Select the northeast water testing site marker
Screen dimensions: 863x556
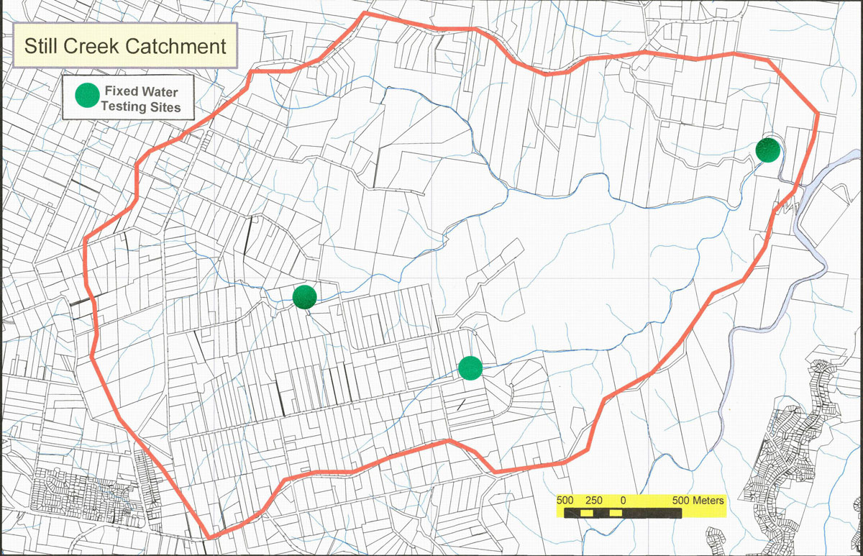[768, 150]
